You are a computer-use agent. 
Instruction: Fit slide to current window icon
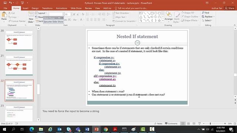click(235, 123)
